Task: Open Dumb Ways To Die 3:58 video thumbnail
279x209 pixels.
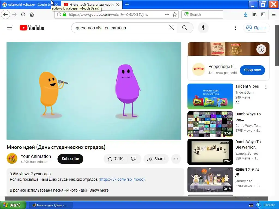Action: pyautogui.click(x=210, y=124)
